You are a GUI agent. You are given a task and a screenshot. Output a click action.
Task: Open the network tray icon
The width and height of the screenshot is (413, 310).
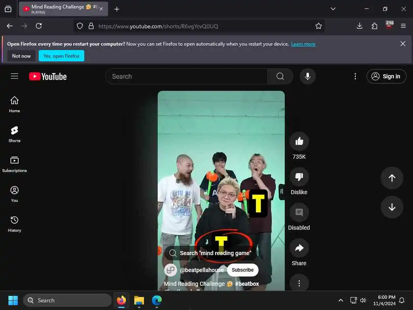tap(353, 300)
